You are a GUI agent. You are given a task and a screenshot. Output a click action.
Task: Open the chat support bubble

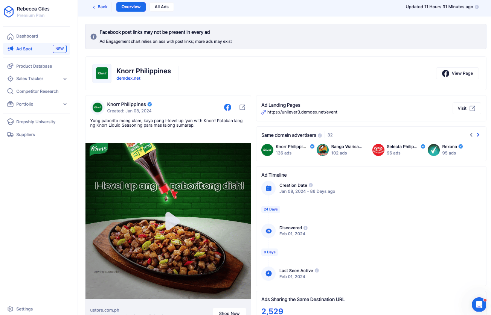coord(479,304)
